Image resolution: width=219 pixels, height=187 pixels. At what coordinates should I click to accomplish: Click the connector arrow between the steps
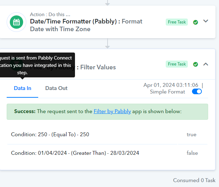click(108, 43)
